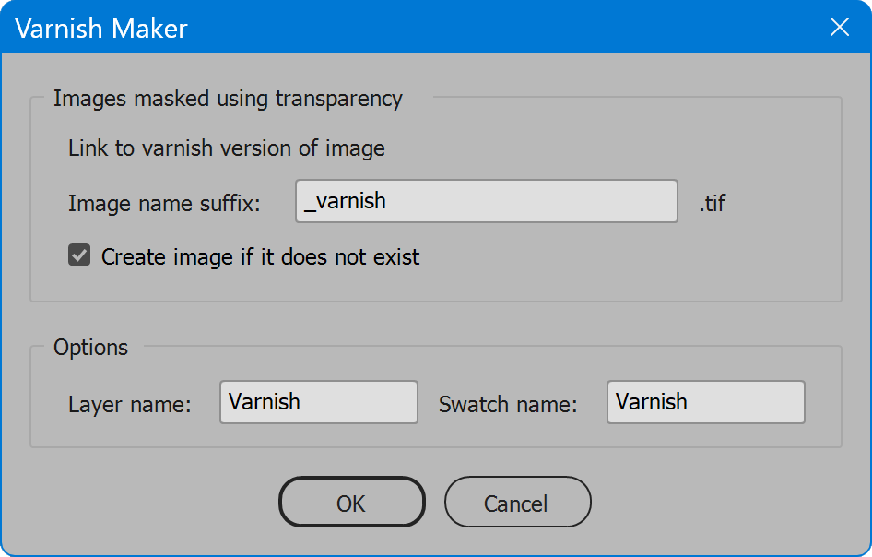Screen dimensions: 872x557
Task: Close the Varnish Maker dialog with X
Action: pyautogui.click(x=839, y=27)
